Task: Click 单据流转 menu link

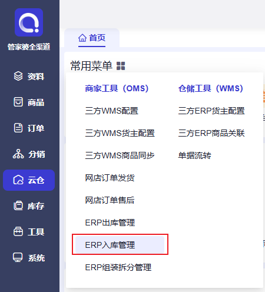Action: (x=195, y=155)
